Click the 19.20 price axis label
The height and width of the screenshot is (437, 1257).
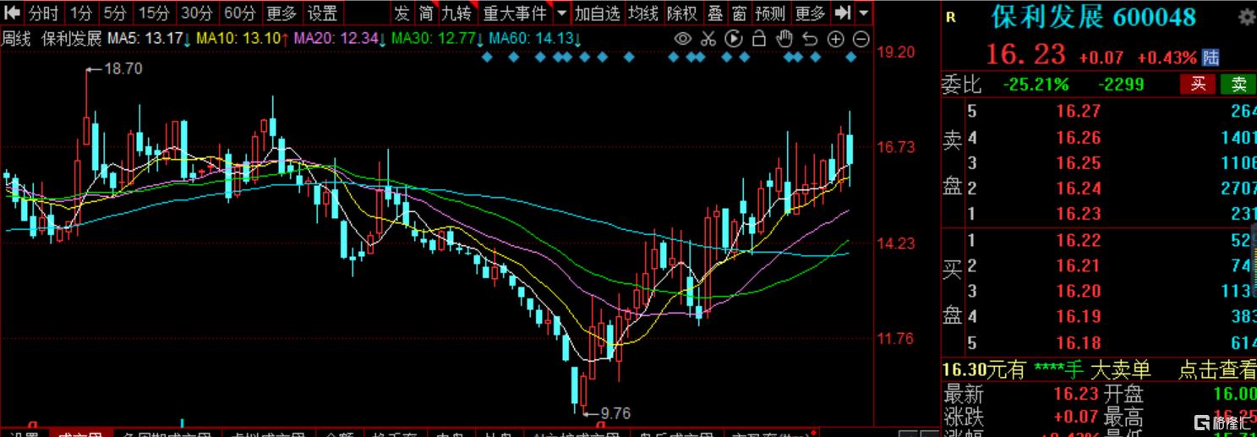(895, 52)
